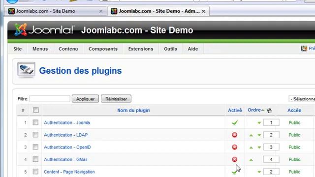Check the Authentication - GMail row checkbox
315x177 pixels.
(35, 159)
